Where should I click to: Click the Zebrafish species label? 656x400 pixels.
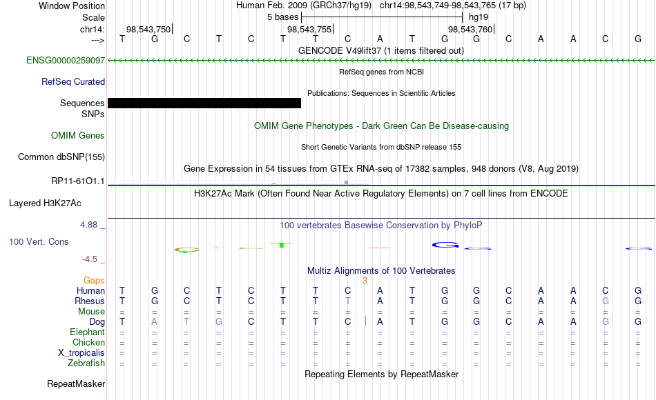tap(86, 363)
